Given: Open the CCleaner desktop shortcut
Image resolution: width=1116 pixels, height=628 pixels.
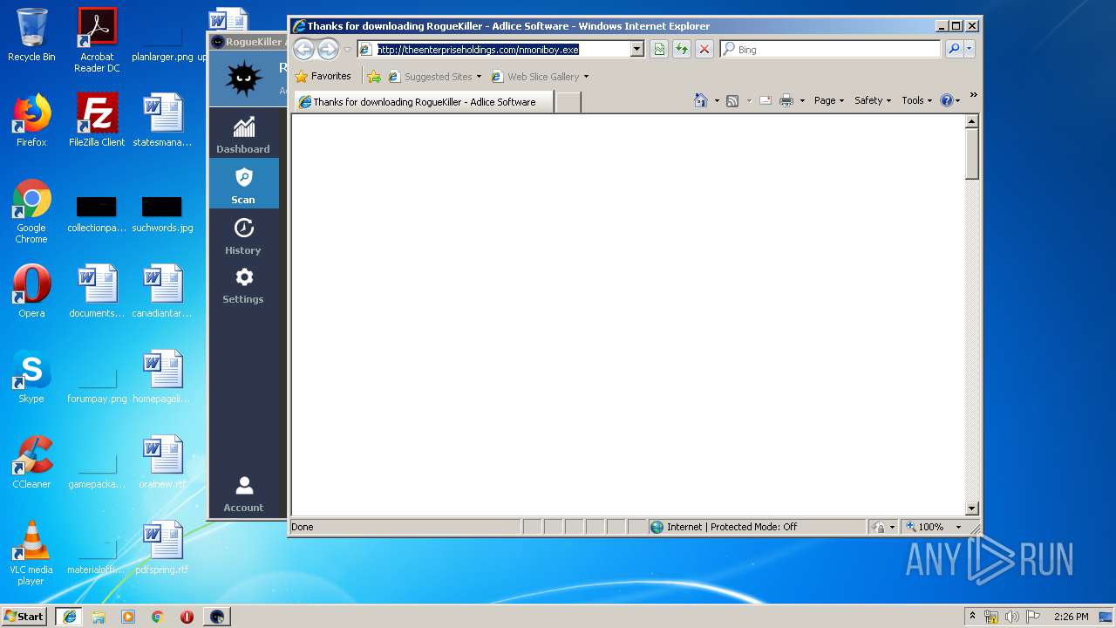Looking at the screenshot, I should pos(31,462).
